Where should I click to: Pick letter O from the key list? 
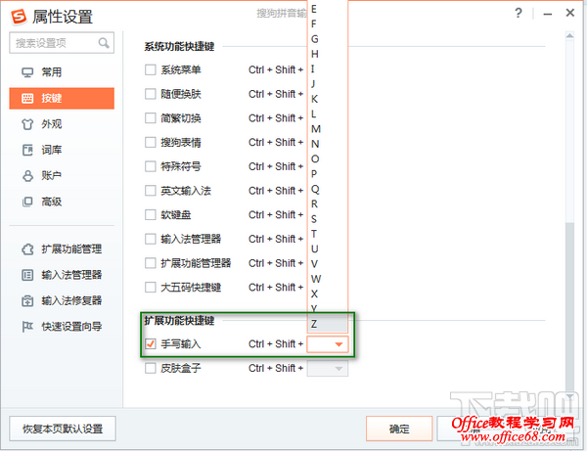[328, 158]
